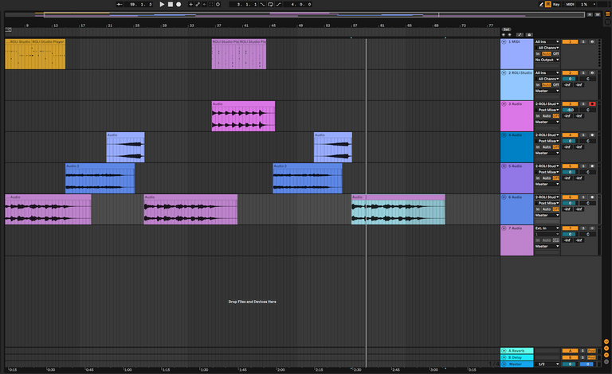612x374 pixels.
Task: Click Capture MIDI brackets icon
Action: coord(211,4)
